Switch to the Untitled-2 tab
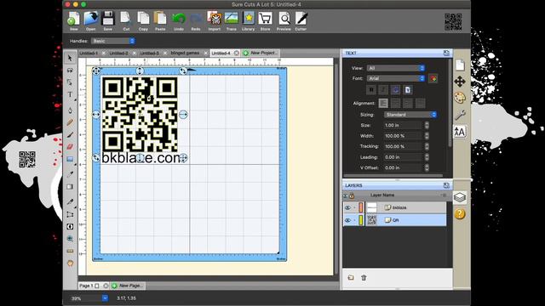 119,53
